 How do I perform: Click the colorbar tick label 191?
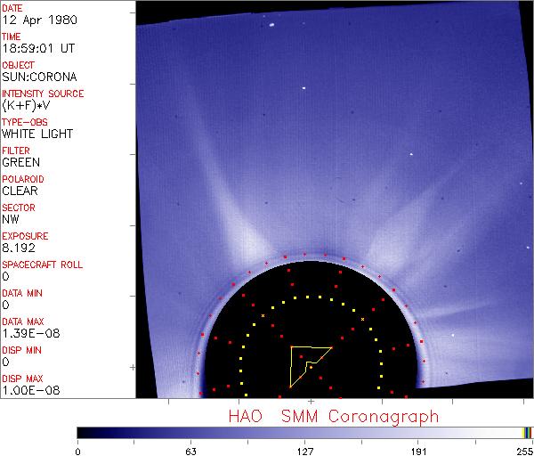tap(418, 451)
